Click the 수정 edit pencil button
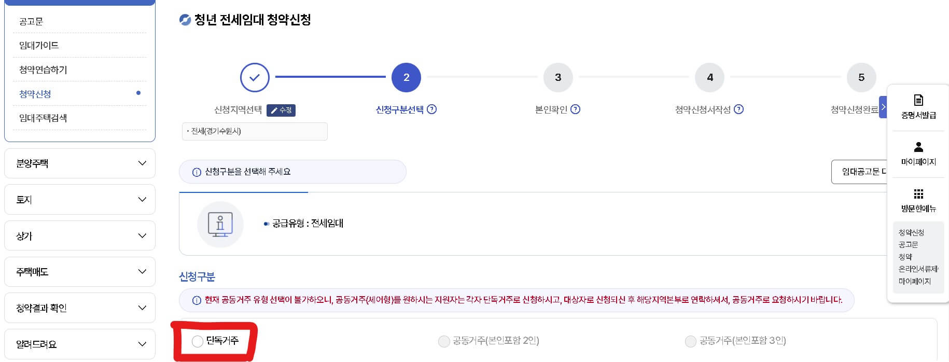Screen dimensions: 949x362 (x=281, y=110)
